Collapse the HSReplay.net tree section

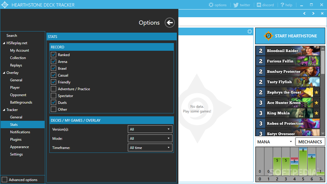4,43
